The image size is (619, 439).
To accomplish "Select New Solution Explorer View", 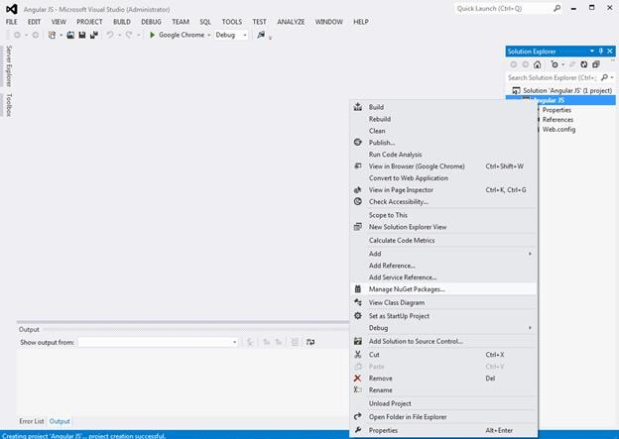I will [443, 227].
